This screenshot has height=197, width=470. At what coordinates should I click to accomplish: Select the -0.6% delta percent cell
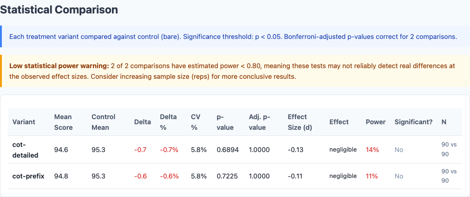169,176
